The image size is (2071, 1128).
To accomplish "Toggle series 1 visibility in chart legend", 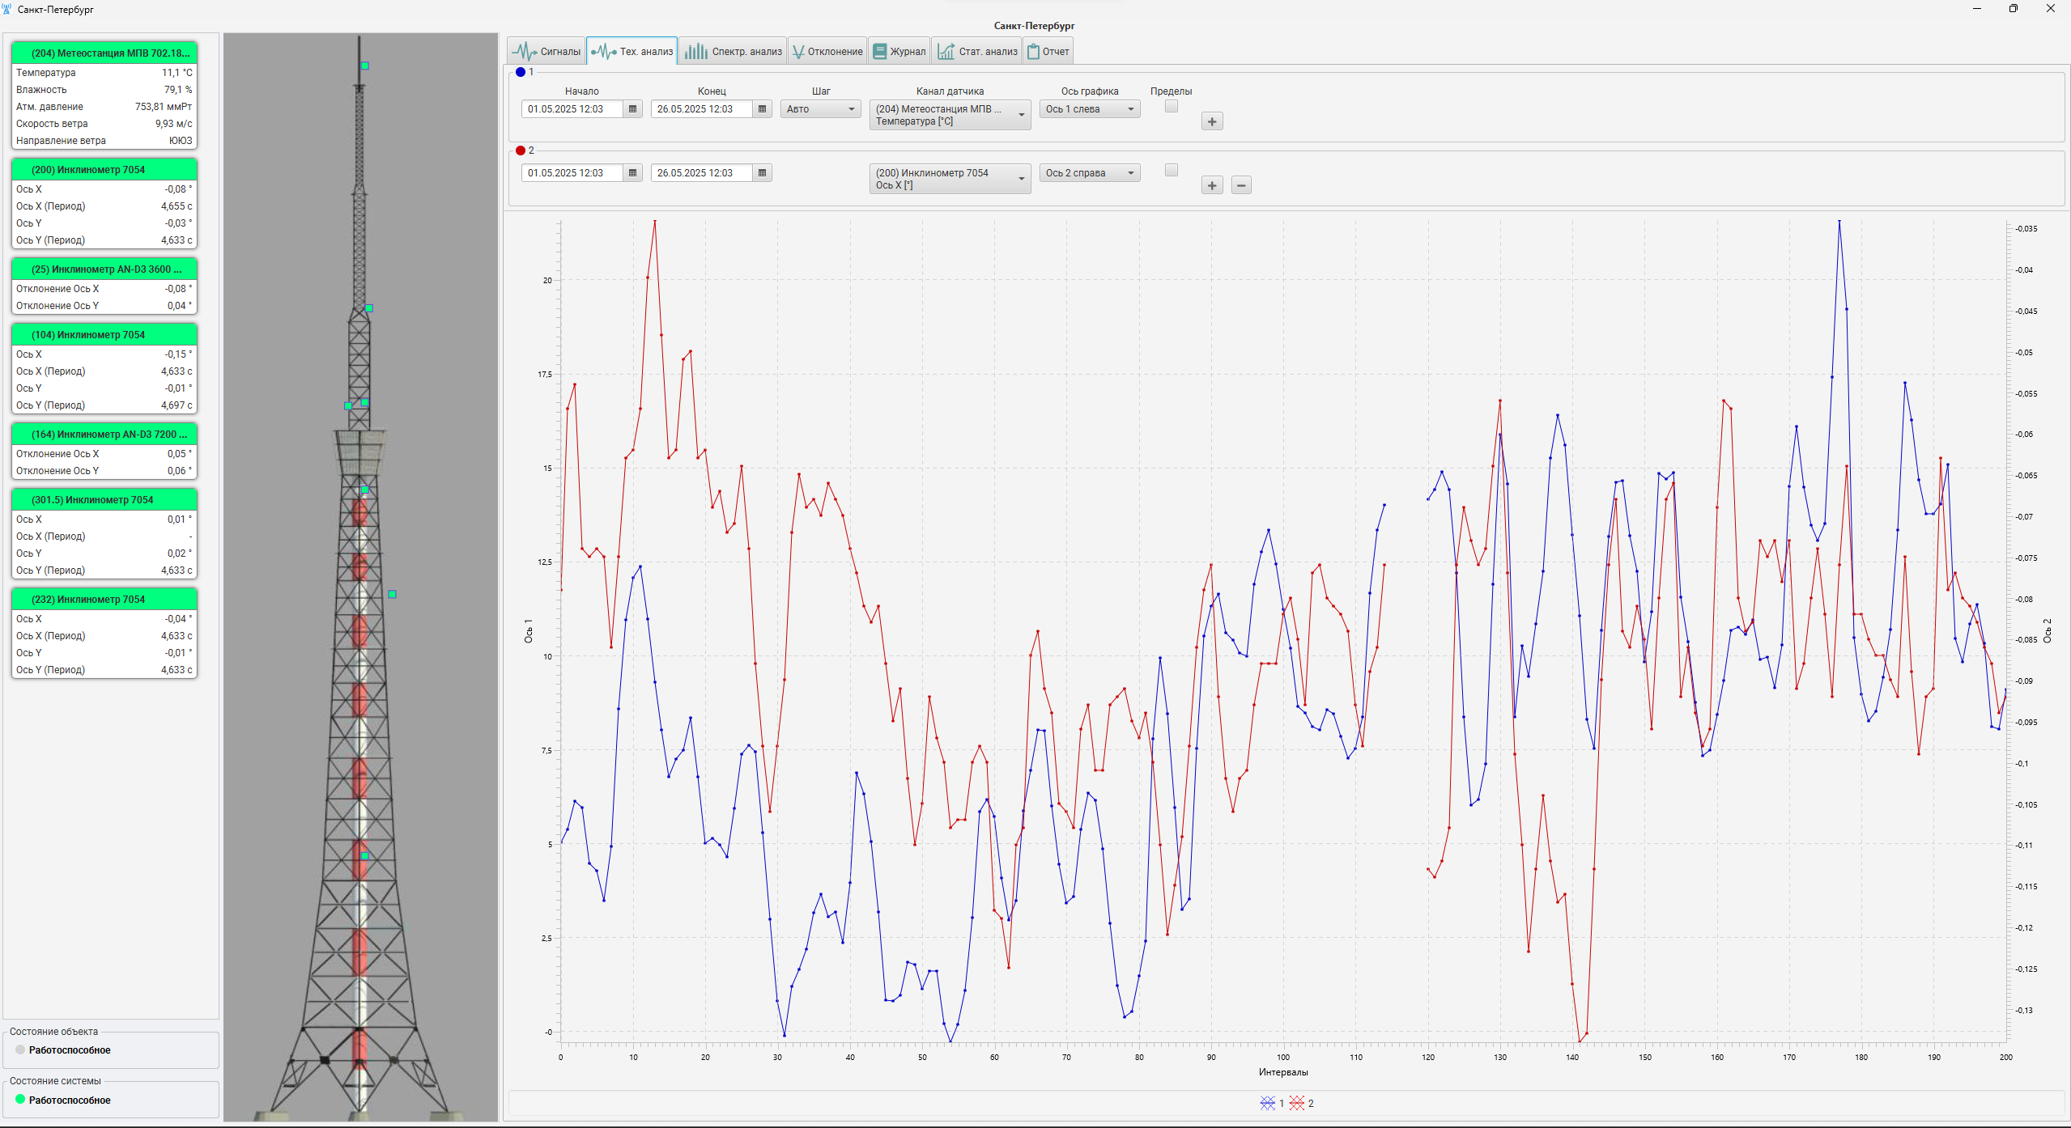I will tap(1268, 1103).
